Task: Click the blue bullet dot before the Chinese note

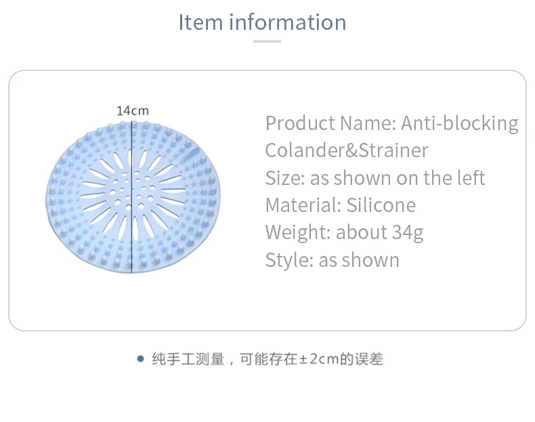Action: (x=140, y=359)
